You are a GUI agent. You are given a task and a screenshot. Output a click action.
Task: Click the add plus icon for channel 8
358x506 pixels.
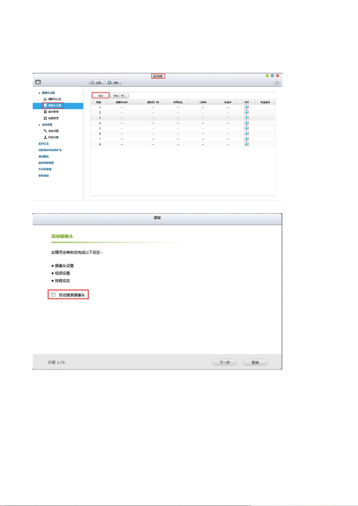pyautogui.click(x=247, y=144)
